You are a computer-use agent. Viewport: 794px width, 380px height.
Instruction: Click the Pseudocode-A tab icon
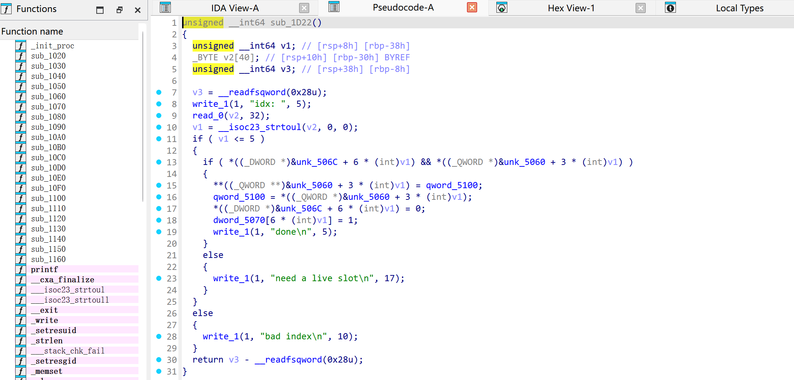pyautogui.click(x=334, y=7)
